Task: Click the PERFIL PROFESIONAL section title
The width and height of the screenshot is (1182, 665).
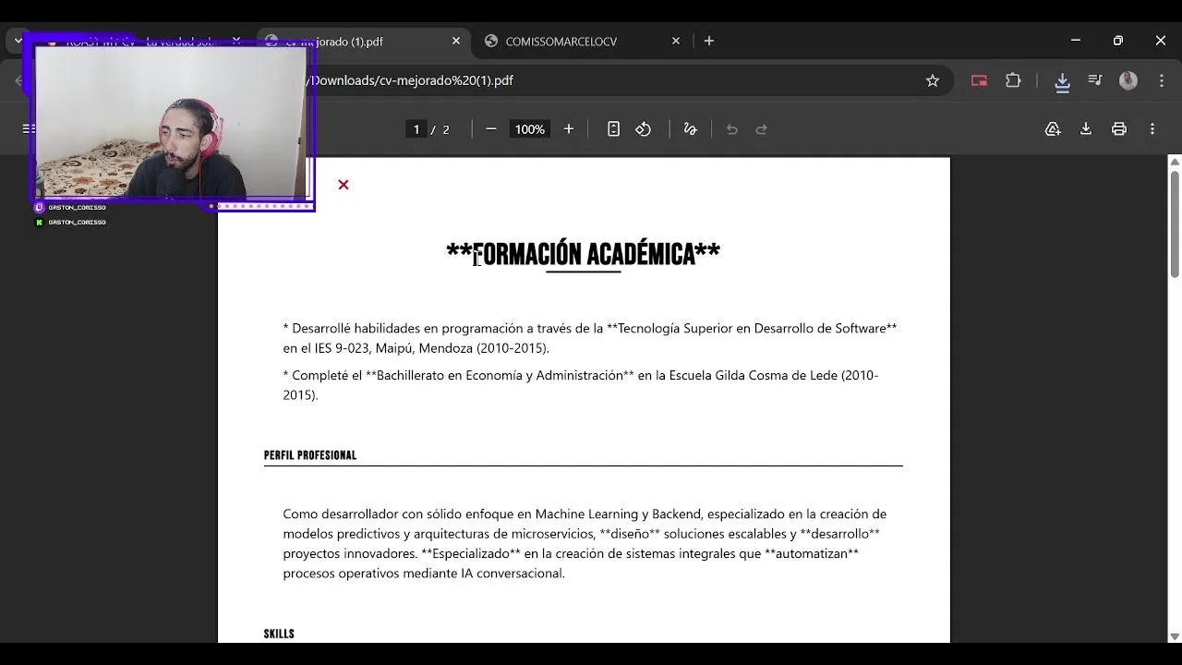Action: pyautogui.click(x=310, y=455)
